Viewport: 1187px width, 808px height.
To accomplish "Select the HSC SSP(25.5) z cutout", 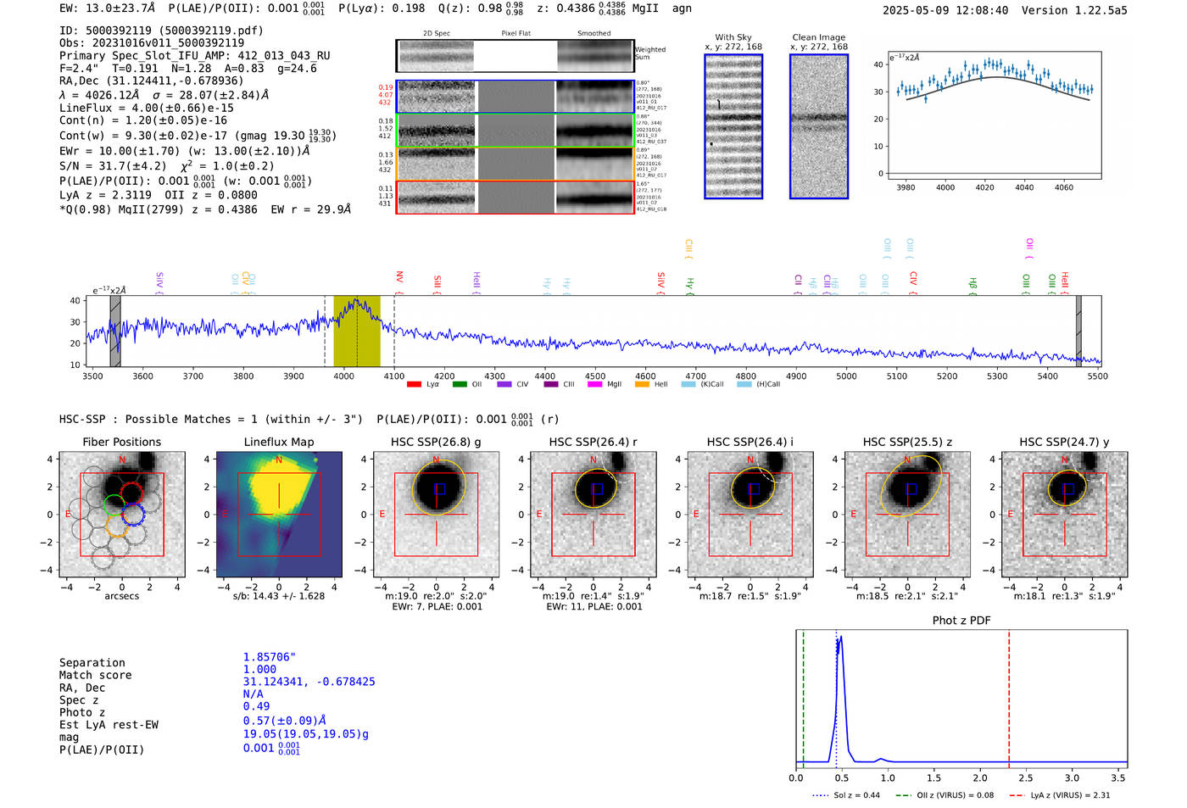I will pyautogui.click(x=907, y=515).
